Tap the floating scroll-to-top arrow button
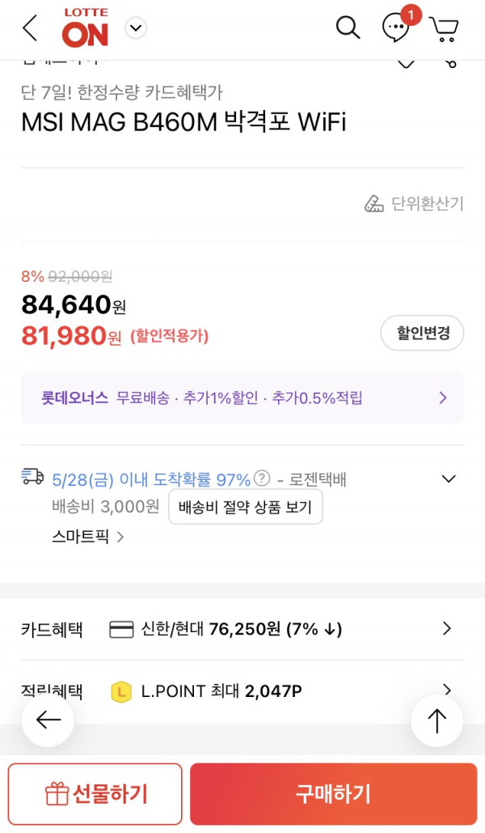This screenshot has width=485, height=833. coord(436,720)
